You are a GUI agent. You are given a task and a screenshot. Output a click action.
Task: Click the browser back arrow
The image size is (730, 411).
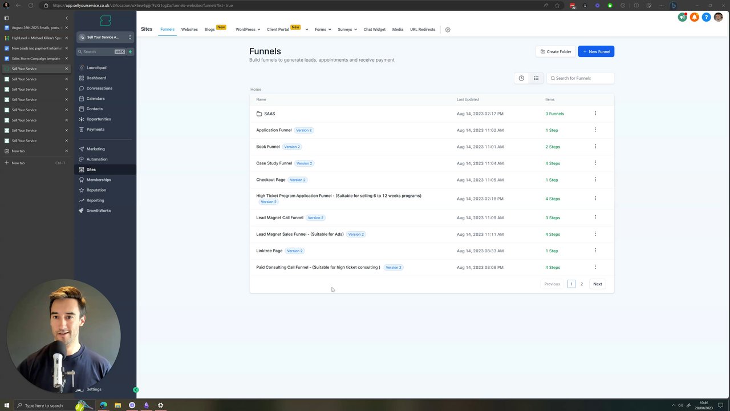[x=18, y=5]
